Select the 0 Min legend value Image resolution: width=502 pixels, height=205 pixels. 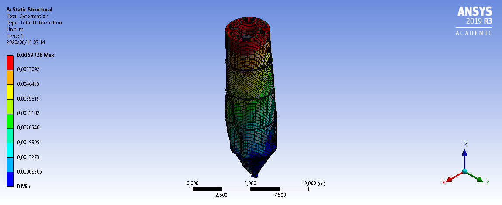(24, 186)
